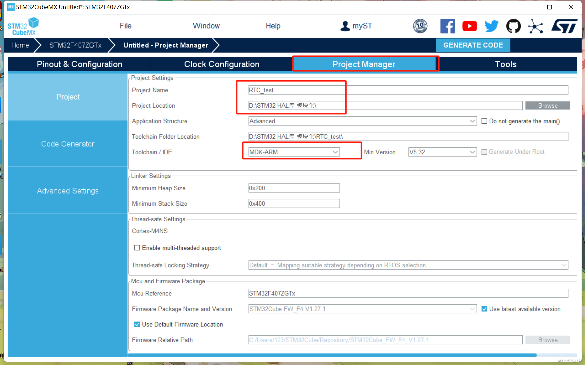
Task: Click the ST company logo
Action: tap(564, 26)
